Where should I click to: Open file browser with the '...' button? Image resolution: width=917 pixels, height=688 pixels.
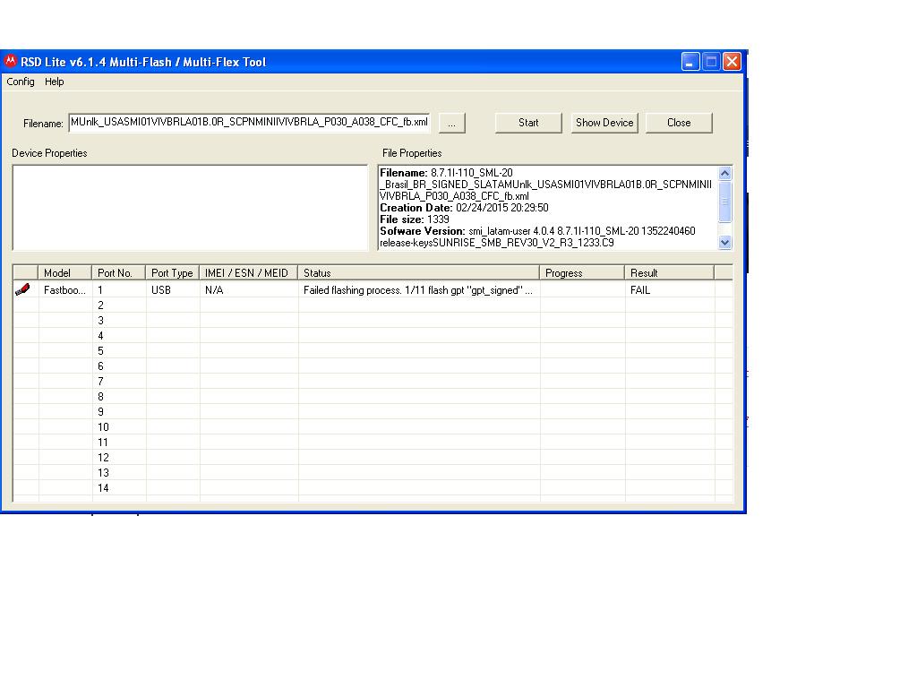coord(451,124)
